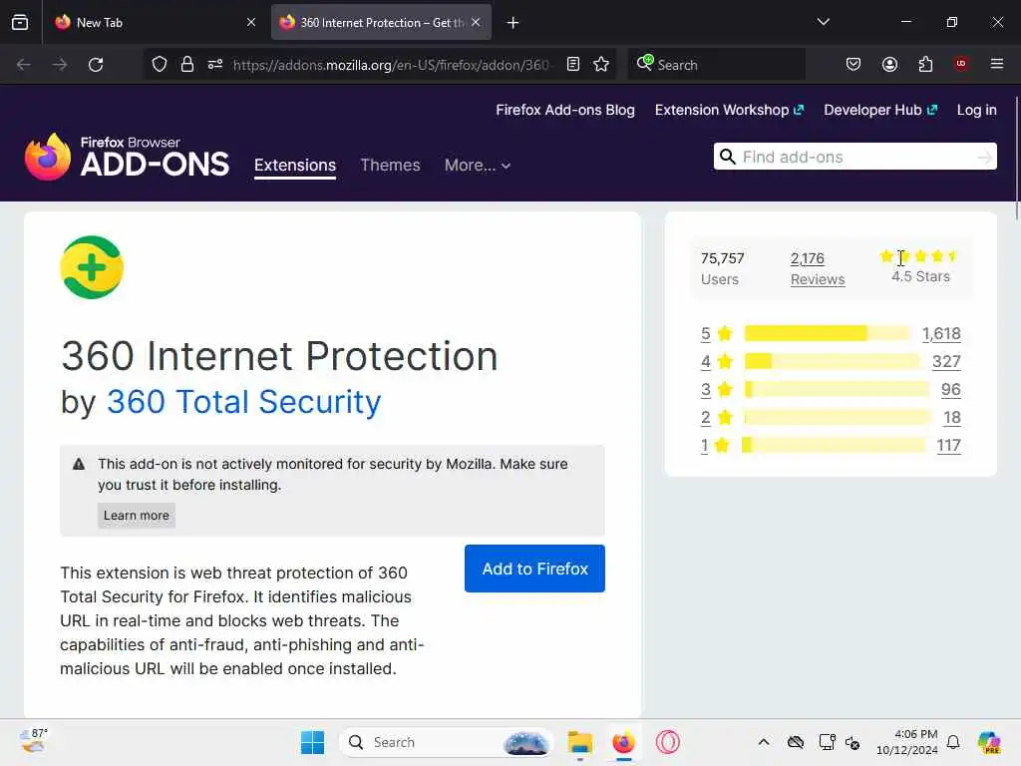Click the 4.5 Stars rating stars
The height and width of the screenshot is (766, 1021).
[918, 256]
